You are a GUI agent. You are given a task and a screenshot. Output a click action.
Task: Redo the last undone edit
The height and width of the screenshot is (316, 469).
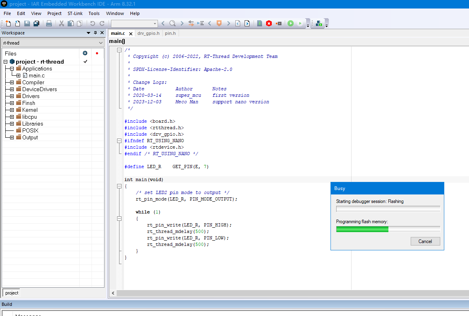coord(102,23)
